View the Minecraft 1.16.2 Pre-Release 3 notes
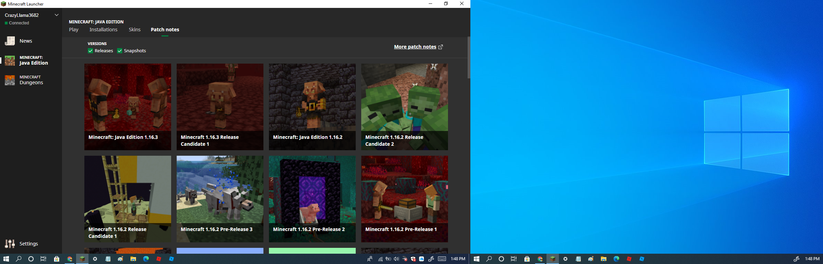Image resolution: width=823 pixels, height=264 pixels. coord(220,199)
